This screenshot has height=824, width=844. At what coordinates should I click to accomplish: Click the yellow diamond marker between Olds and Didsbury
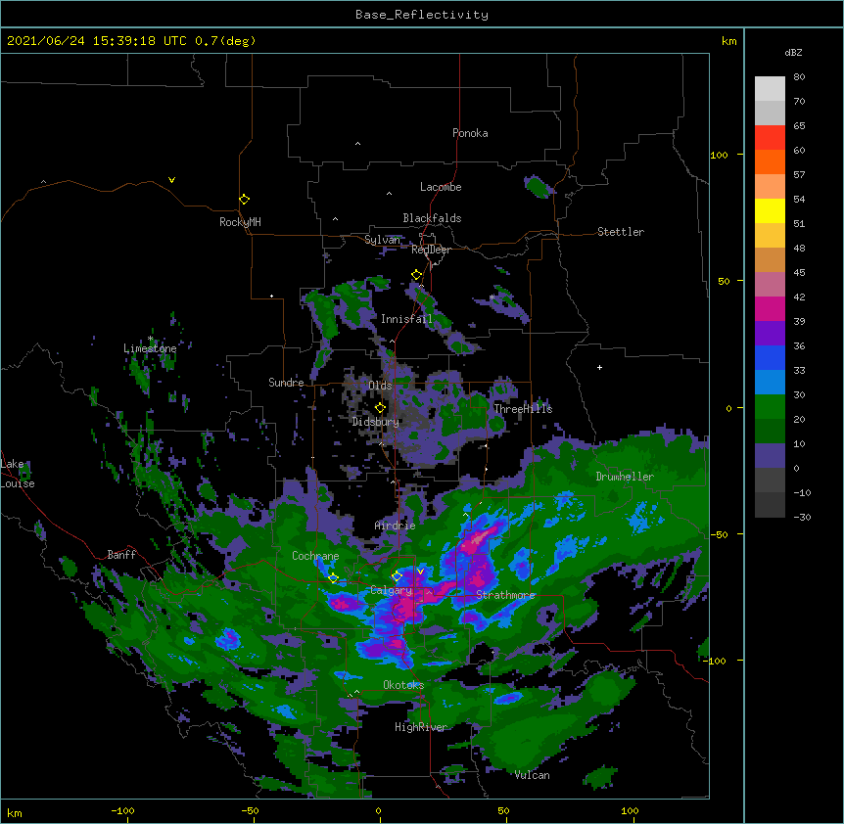[x=380, y=407]
